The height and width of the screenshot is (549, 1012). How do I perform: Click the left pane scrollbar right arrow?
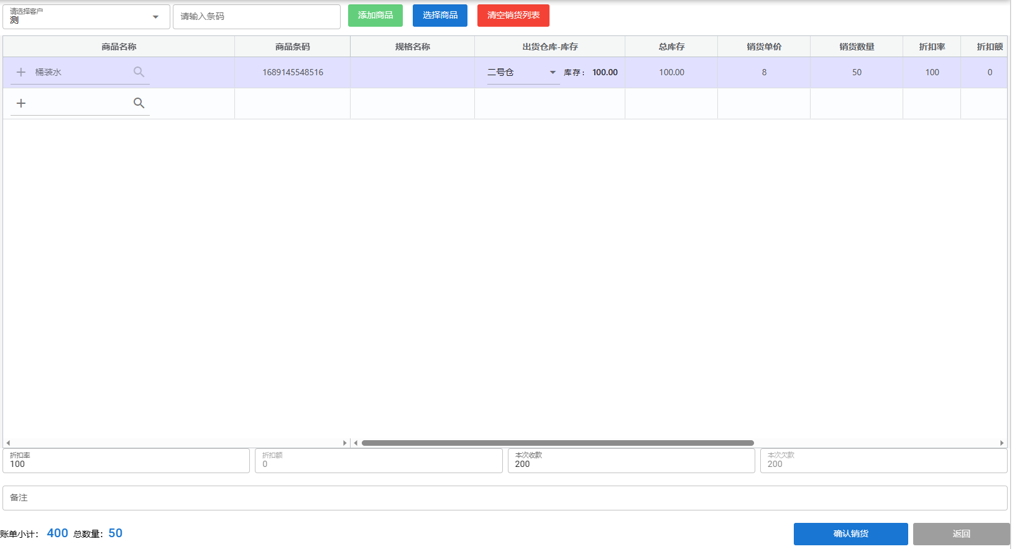344,443
